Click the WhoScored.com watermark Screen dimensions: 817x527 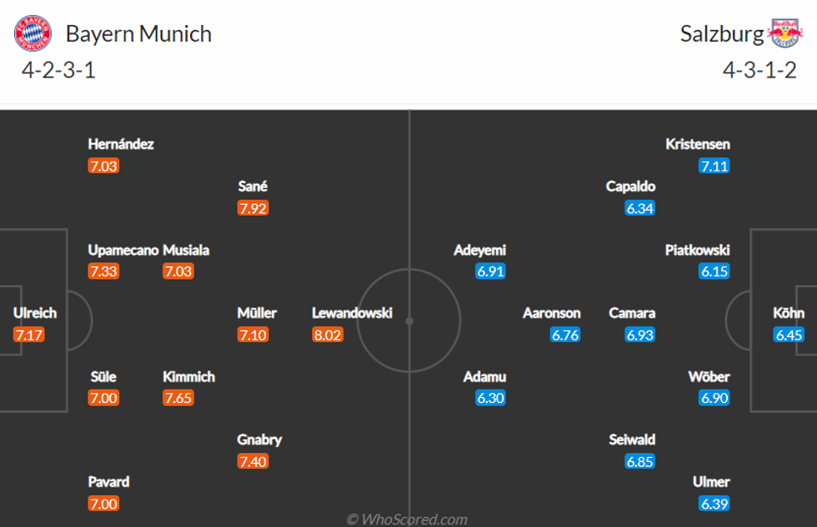[x=408, y=520]
